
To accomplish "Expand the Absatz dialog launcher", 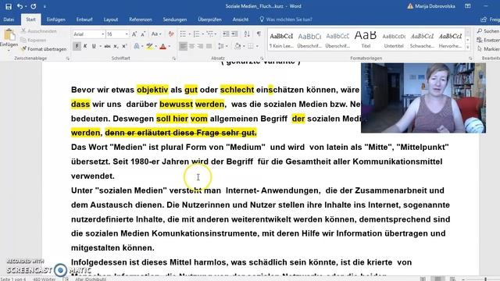I will pyautogui.click(x=262, y=59).
